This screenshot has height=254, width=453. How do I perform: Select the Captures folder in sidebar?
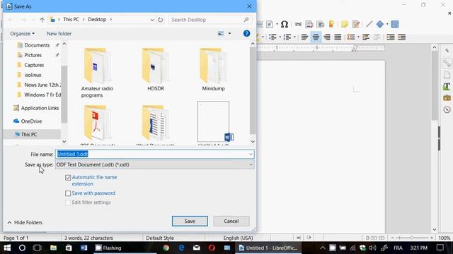(x=34, y=65)
